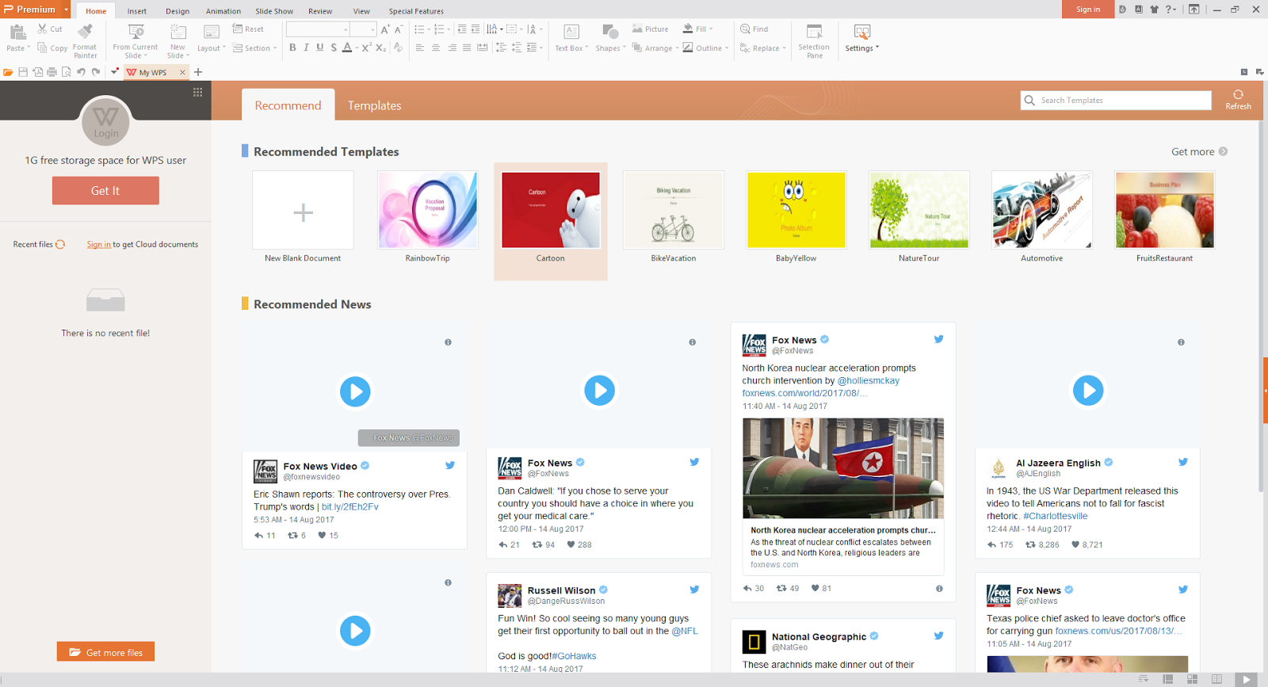
Task: Click the Export to PDF quick-access icon
Action: tap(37, 72)
